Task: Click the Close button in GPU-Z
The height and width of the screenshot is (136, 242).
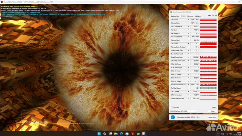Action: tap(213, 111)
